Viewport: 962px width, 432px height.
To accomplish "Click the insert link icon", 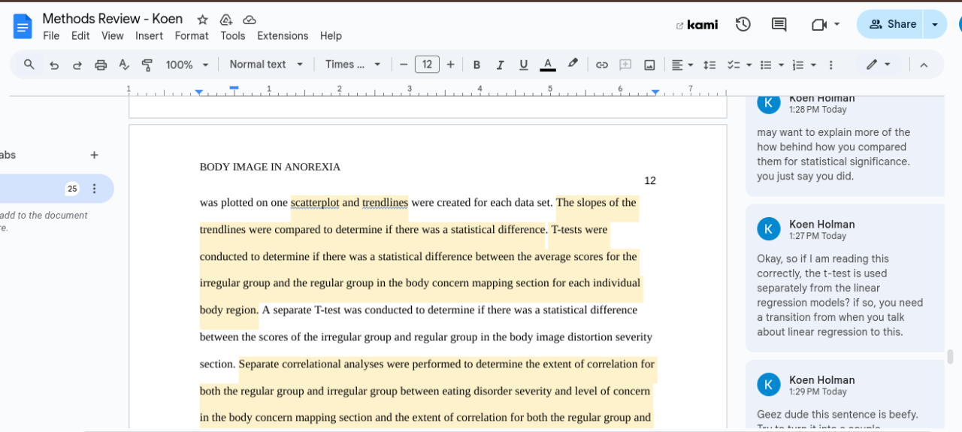I will point(601,65).
